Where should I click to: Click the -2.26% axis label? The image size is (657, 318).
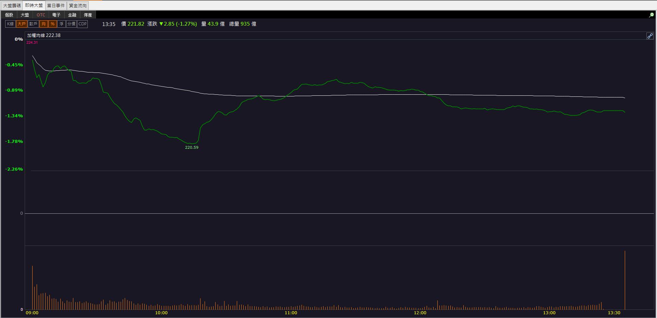pos(14,169)
